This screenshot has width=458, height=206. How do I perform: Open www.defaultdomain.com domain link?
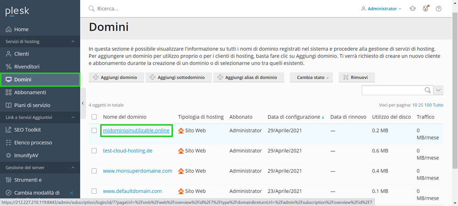point(132,191)
